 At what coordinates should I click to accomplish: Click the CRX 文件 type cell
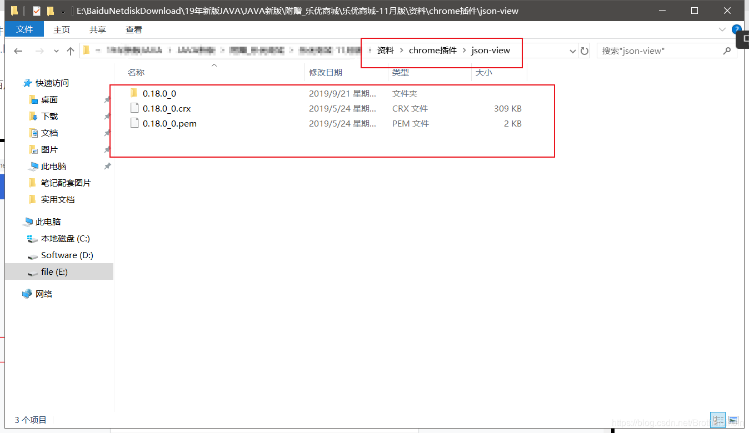[x=410, y=109]
